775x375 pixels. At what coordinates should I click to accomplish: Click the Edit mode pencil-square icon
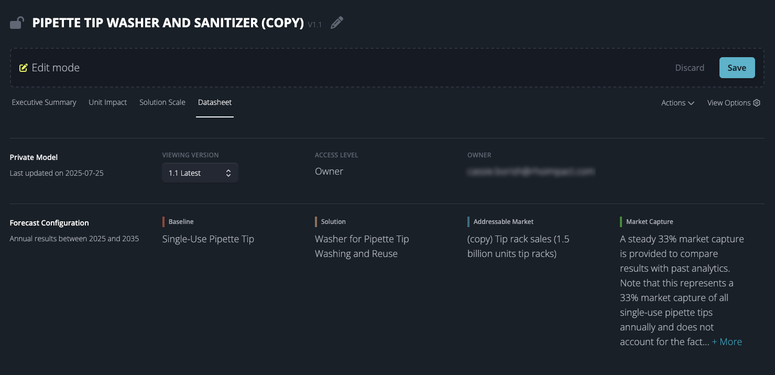pyautogui.click(x=23, y=68)
